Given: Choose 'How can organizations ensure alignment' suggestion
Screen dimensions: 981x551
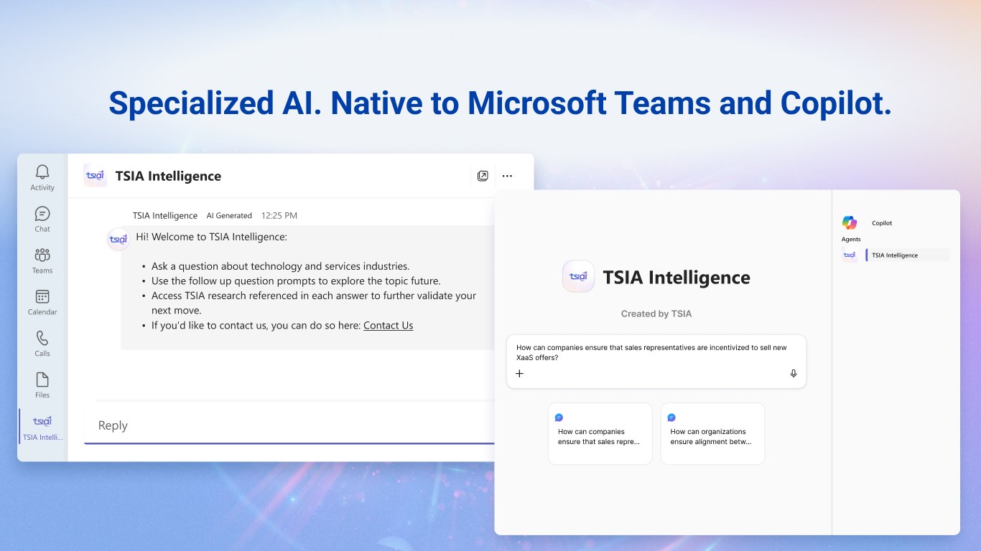Looking at the screenshot, I should pyautogui.click(x=712, y=433).
